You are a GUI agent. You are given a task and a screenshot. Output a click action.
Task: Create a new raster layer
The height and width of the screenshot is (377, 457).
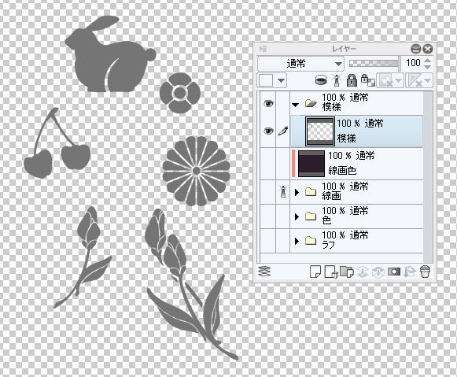click(x=315, y=272)
